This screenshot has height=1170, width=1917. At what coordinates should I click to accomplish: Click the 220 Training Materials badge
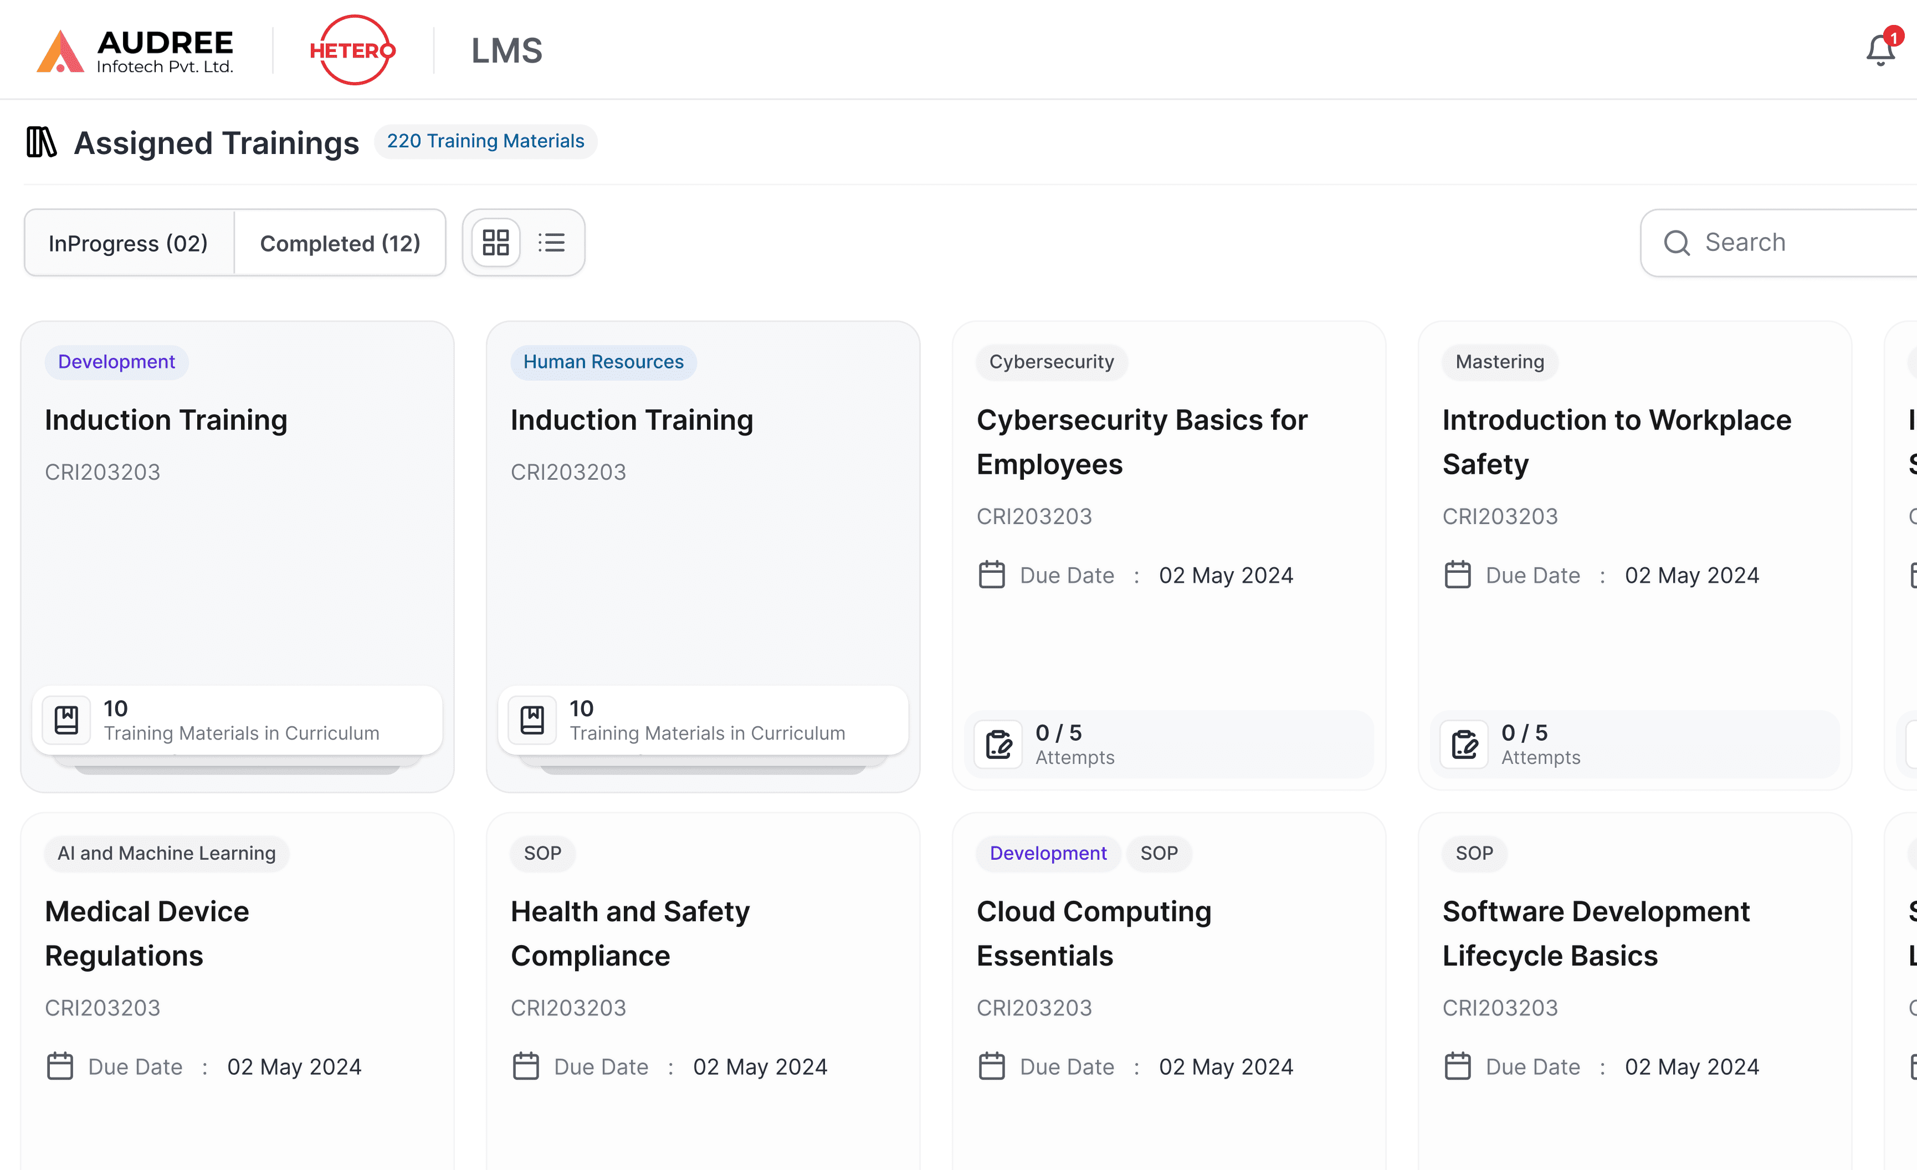click(485, 141)
